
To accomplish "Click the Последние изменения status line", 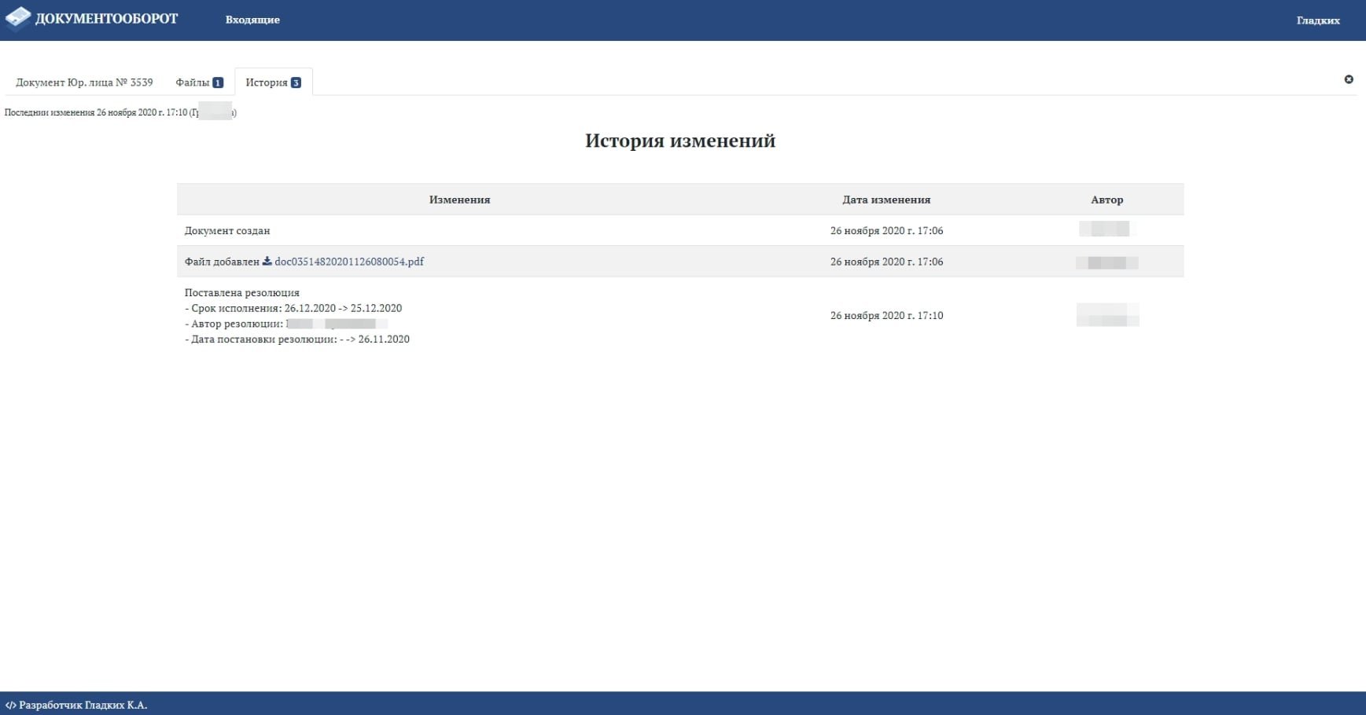I will click(120, 112).
